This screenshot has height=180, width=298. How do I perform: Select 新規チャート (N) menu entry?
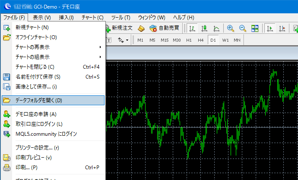pos(53,27)
